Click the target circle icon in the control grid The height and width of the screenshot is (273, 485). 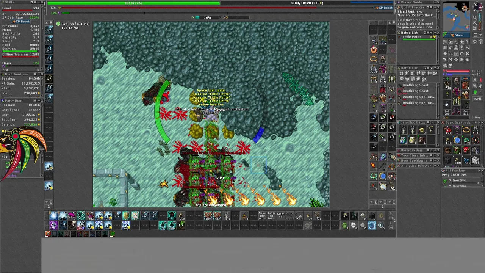[x=462, y=53]
